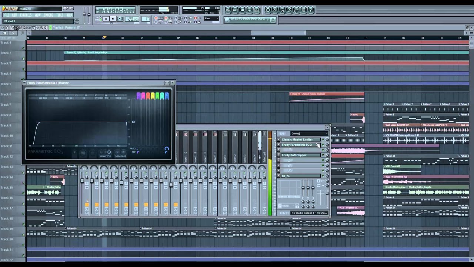This screenshot has height=267, width=474.
Task: Open the mixer from the toolbar
Action: coord(257,10)
